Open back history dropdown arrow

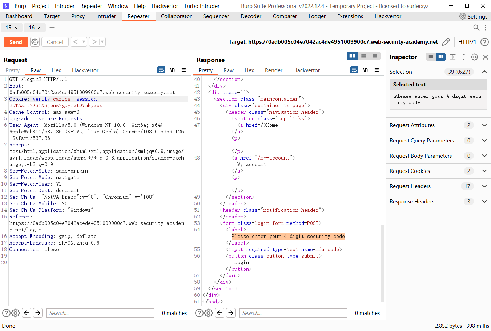[84, 42]
